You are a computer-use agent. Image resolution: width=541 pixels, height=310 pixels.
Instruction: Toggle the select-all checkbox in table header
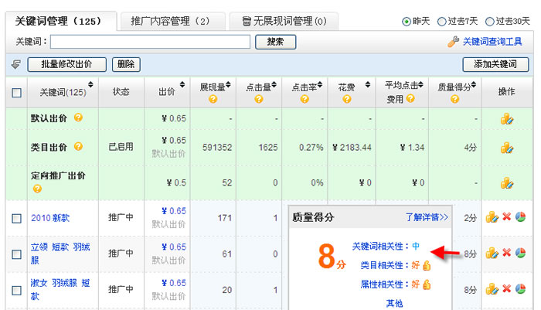point(17,93)
